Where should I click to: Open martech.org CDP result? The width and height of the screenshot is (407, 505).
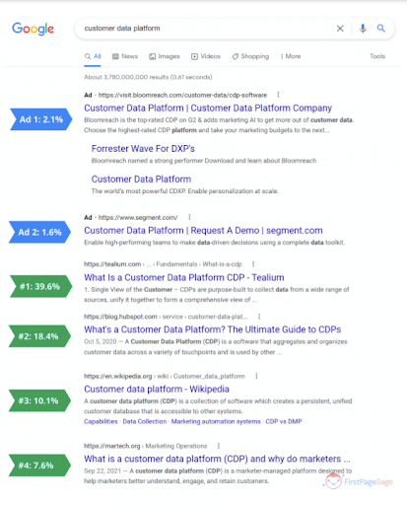click(x=217, y=459)
